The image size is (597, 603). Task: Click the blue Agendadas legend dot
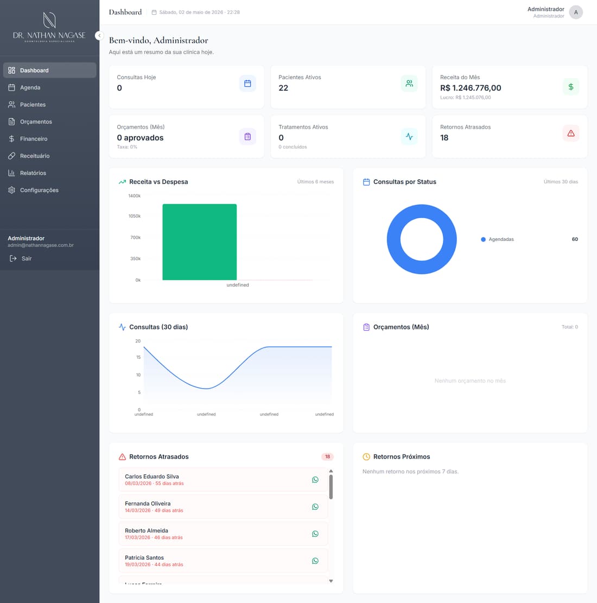[x=483, y=239]
